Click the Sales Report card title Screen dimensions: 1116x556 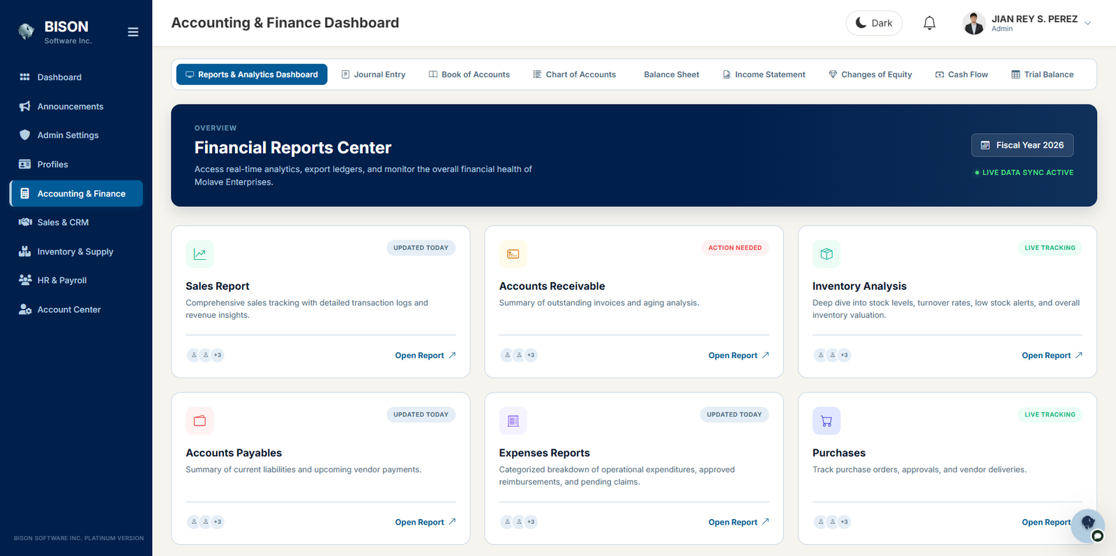[218, 286]
